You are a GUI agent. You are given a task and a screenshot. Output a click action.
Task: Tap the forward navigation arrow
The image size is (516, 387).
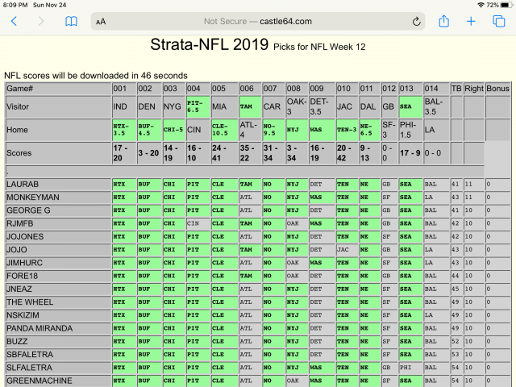point(41,22)
